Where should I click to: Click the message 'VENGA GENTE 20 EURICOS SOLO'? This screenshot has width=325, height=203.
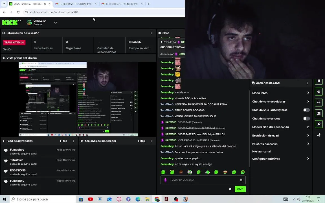pyautogui.click(x=195, y=116)
